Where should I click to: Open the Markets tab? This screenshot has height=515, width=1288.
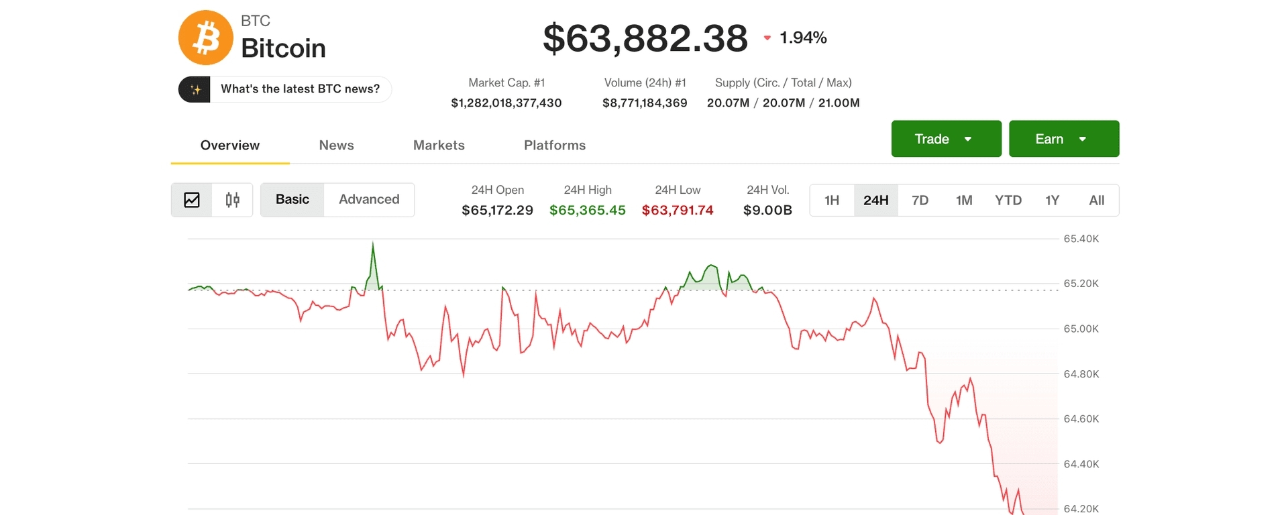[x=439, y=146]
